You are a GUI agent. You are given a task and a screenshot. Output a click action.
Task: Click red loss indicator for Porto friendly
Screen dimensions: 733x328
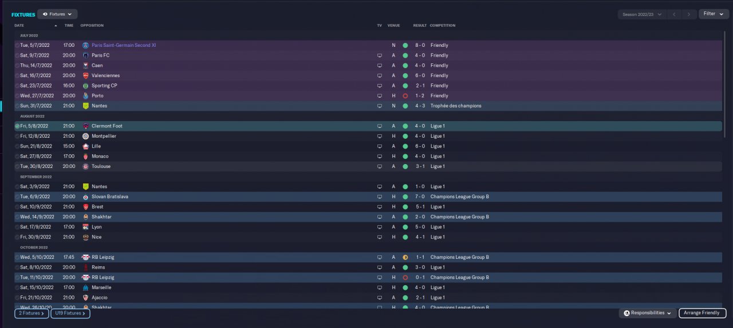405,96
